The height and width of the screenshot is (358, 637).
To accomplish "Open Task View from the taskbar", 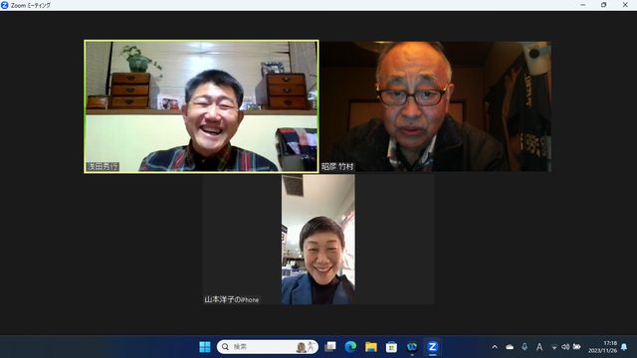I will [329, 347].
